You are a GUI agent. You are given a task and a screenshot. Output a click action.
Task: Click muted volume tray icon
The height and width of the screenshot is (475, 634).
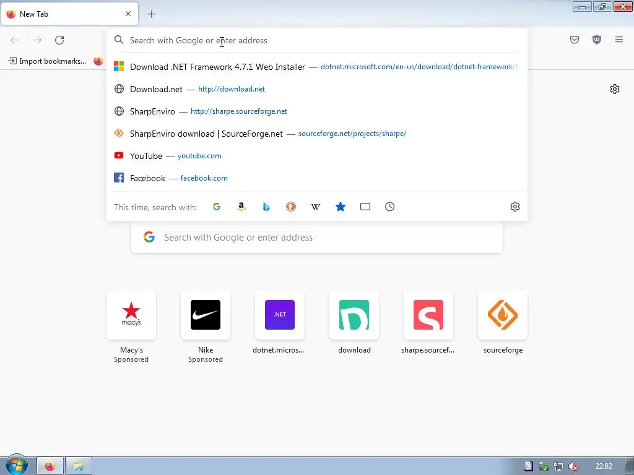tap(573, 466)
